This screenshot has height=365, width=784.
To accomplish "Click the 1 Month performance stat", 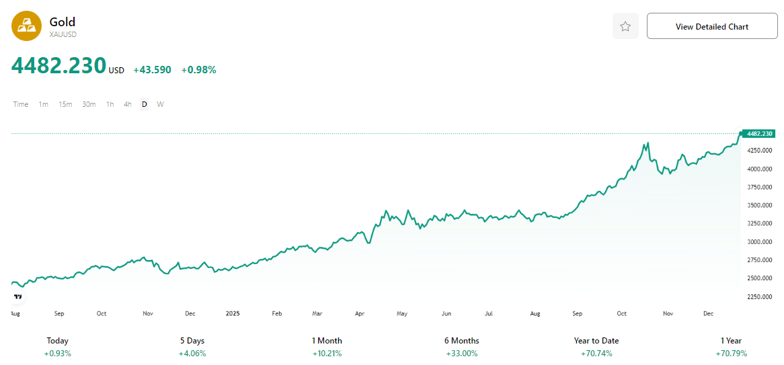I will pyautogui.click(x=327, y=347).
